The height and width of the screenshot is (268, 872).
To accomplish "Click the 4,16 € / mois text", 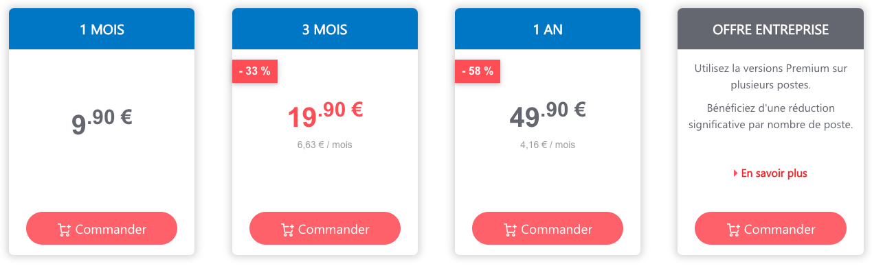I will 548,145.
